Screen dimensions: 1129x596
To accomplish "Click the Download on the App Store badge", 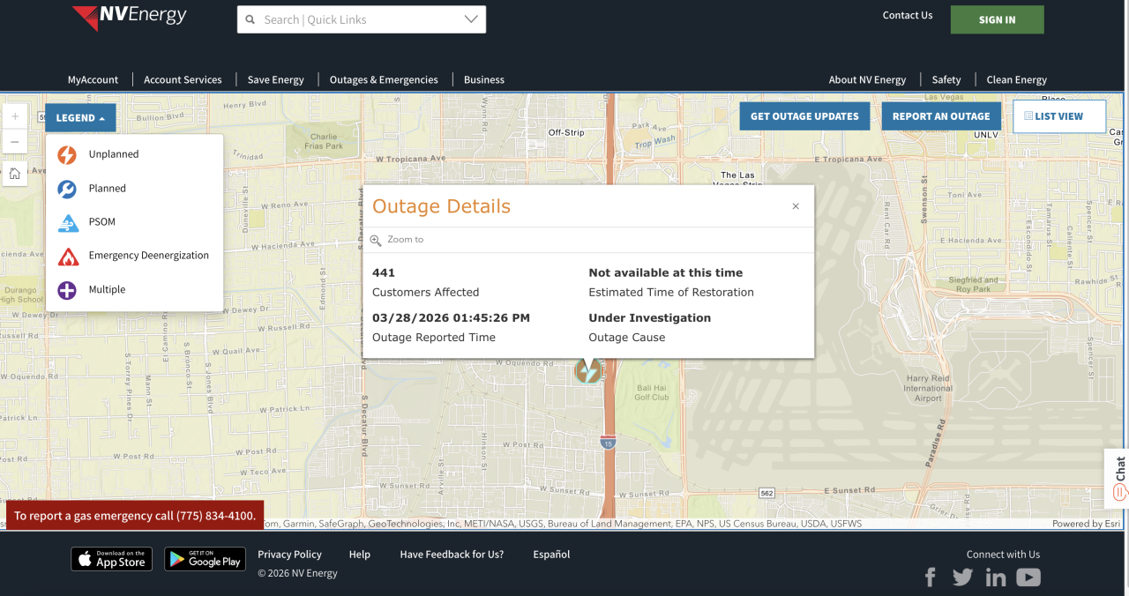I will 111,558.
